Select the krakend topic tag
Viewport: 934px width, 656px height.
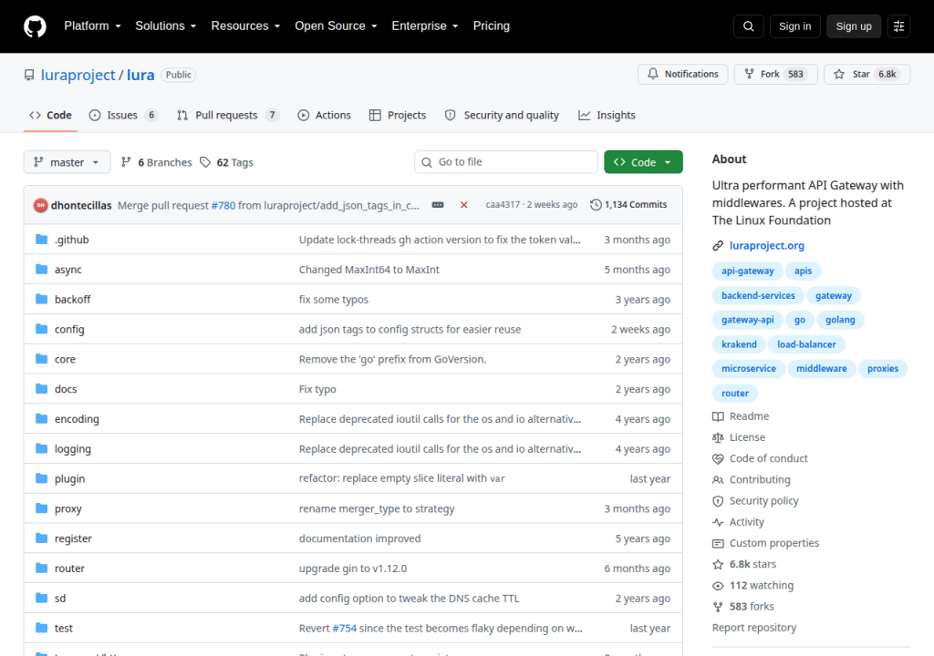click(739, 344)
